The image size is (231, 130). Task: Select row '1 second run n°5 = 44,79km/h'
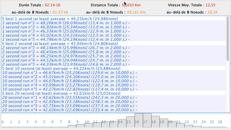click(x=114, y=40)
